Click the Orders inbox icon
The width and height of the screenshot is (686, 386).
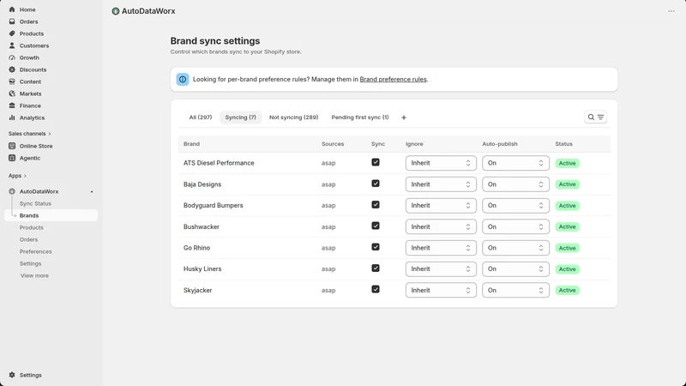tap(12, 21)
